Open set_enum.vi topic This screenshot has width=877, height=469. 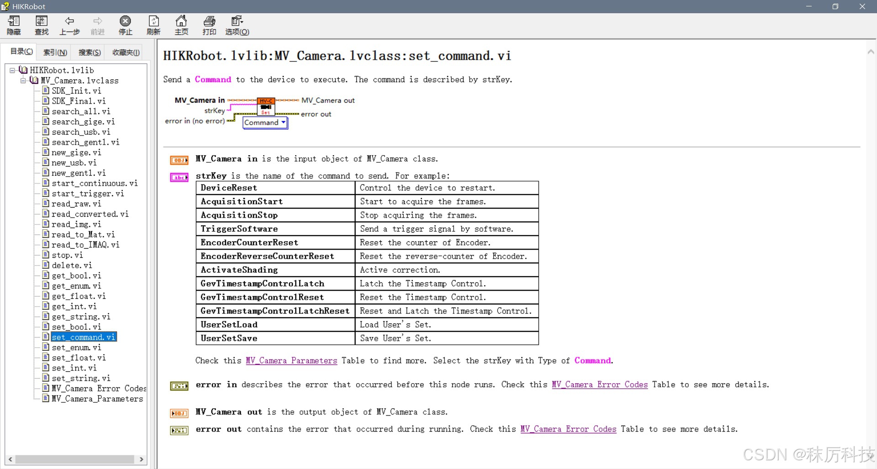pyautogui.click(x=76, y=347)
